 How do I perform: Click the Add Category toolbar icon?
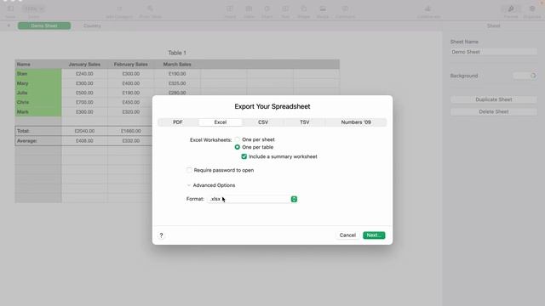pos(119,8)
